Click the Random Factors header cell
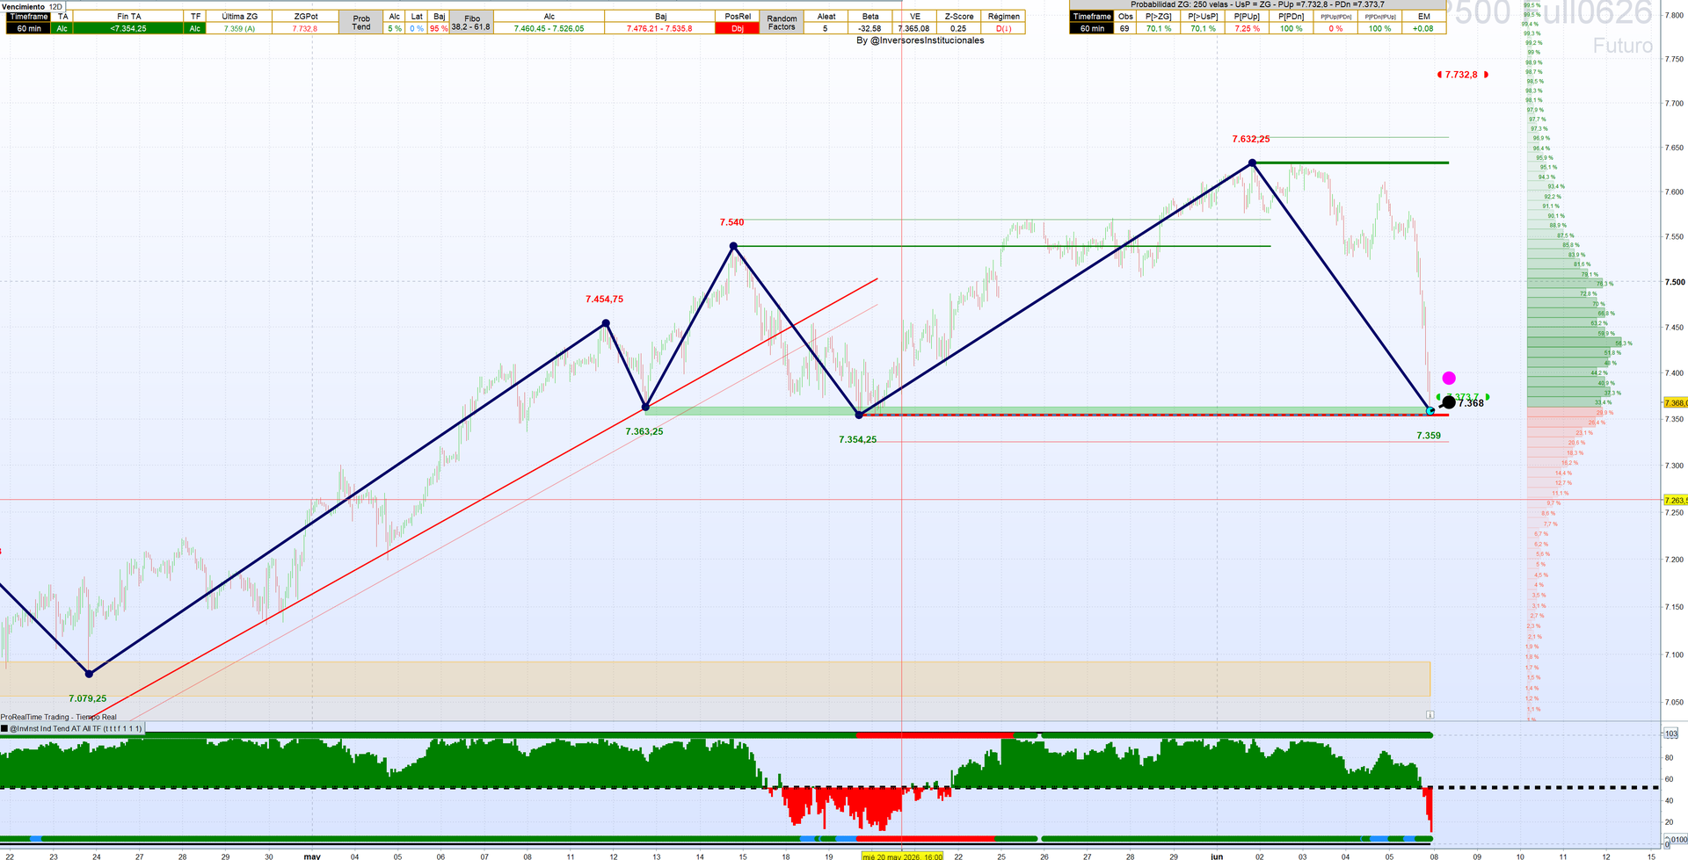 tap(782, 22)
